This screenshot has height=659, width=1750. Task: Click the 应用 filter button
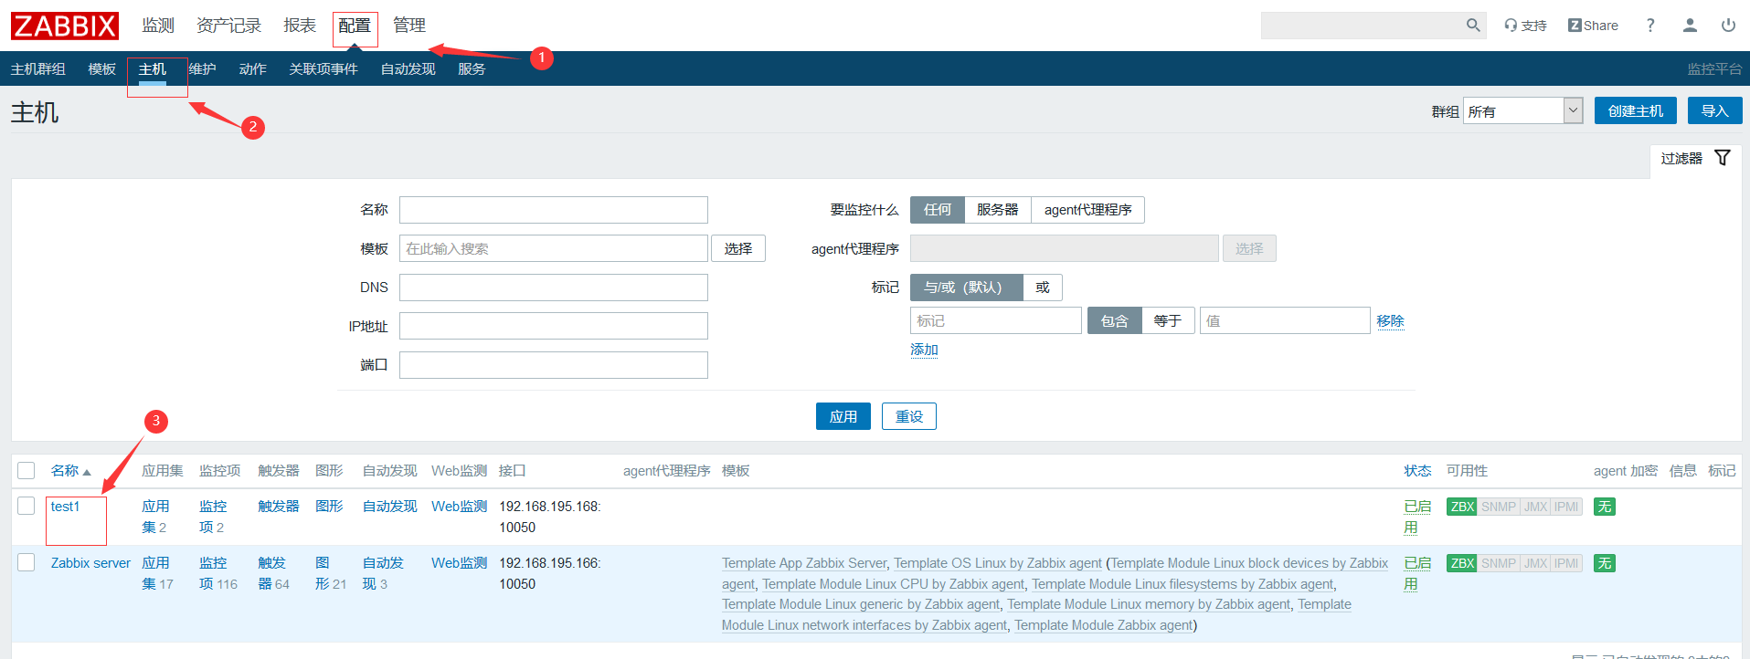pos(843,416)
